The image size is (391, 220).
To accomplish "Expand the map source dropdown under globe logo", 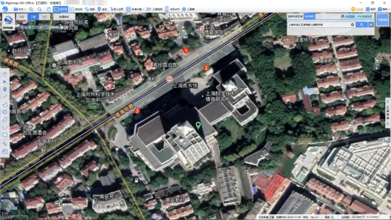I will (8, 28).
